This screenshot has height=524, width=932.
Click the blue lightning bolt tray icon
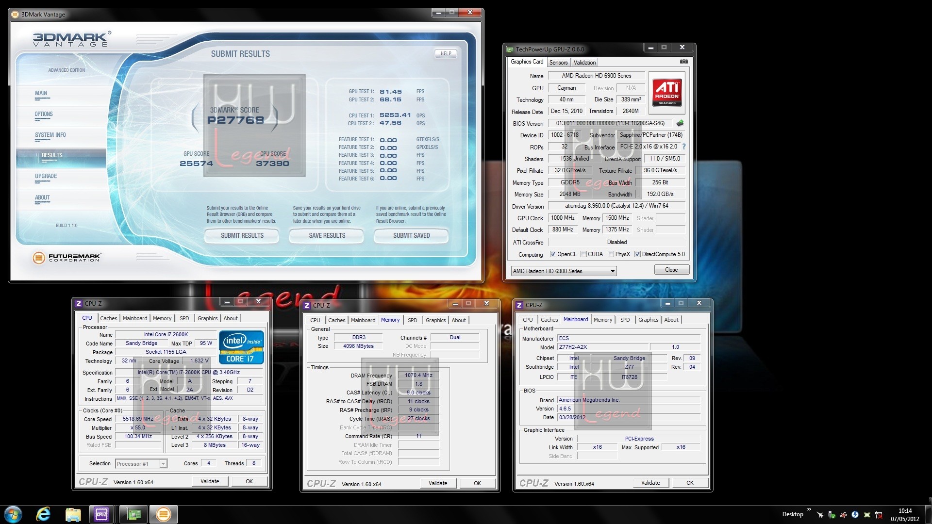(855, 515)
